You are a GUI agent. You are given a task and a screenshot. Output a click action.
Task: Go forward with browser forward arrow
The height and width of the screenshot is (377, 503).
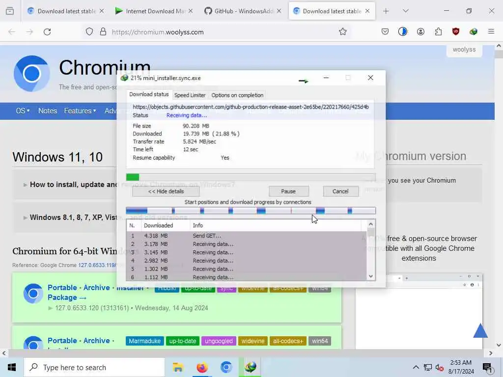pyautogui.click(x=29, y=32)
